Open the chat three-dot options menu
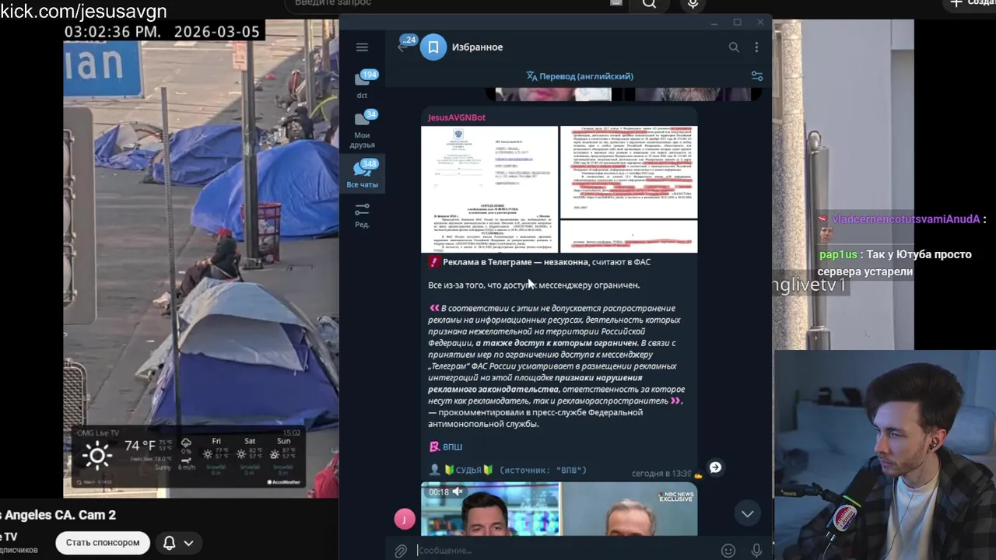 pos(756,47)
